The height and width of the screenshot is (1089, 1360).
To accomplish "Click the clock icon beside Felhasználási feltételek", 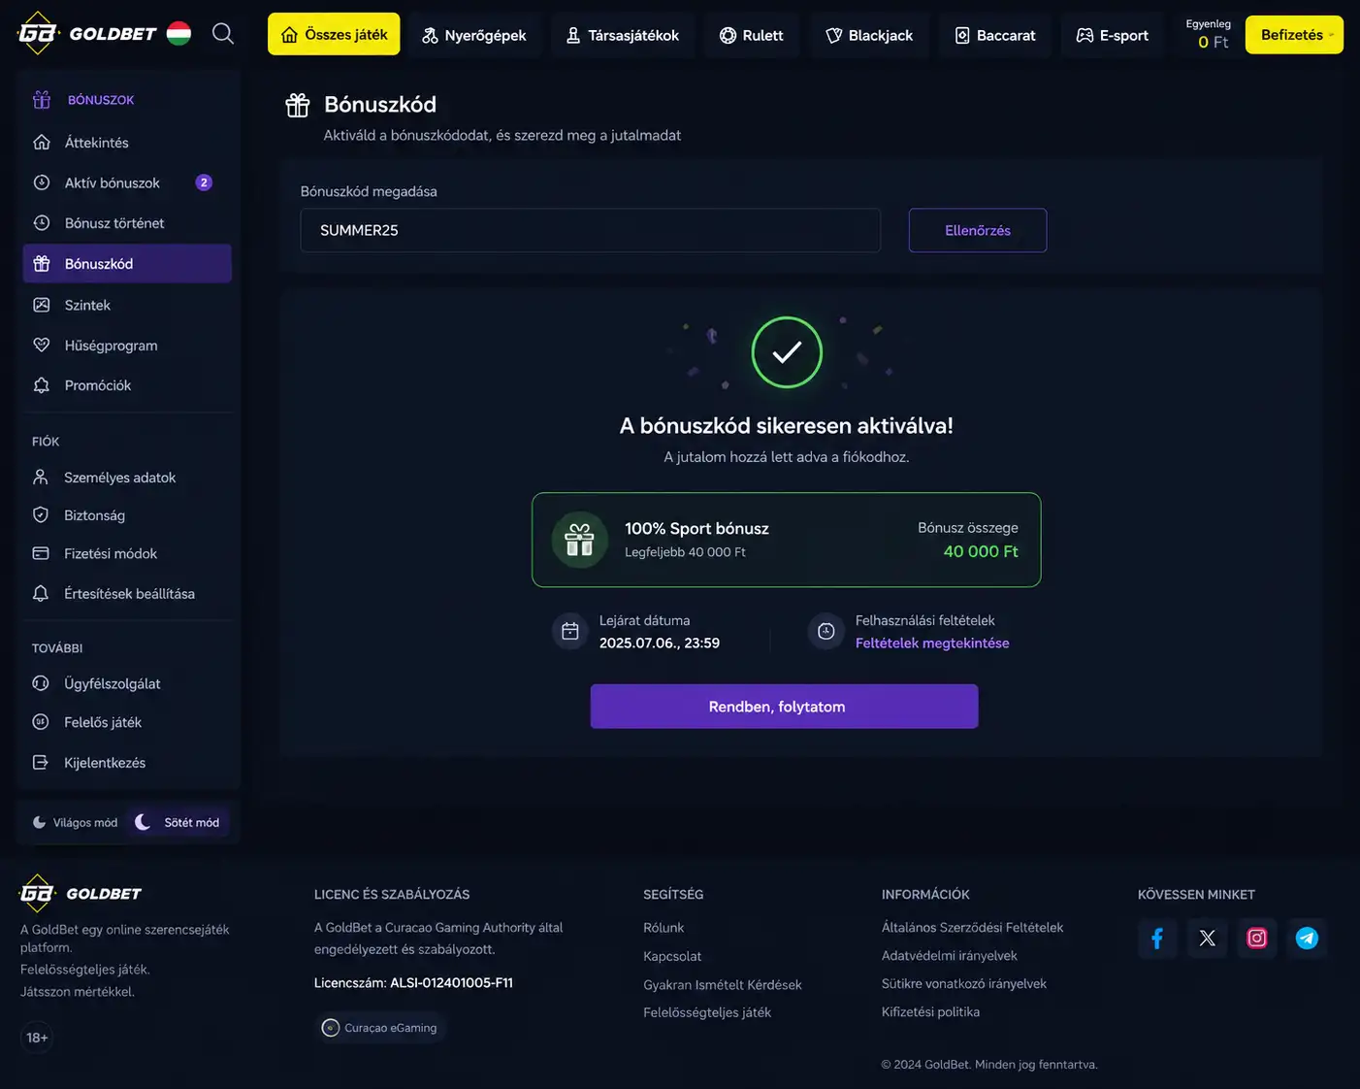I will tap(826, 631).
